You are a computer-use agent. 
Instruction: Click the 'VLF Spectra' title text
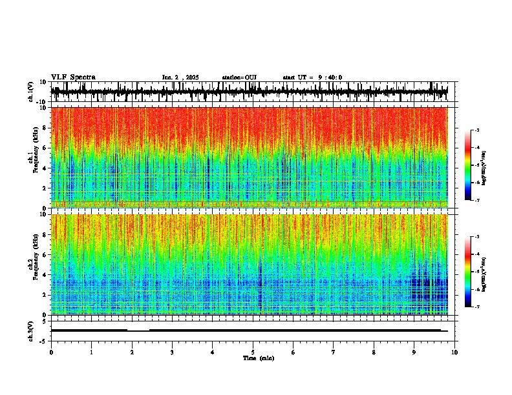point(73,77)
